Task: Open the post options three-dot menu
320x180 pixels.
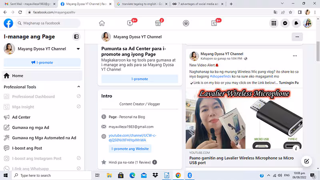Action: (295, 56)
